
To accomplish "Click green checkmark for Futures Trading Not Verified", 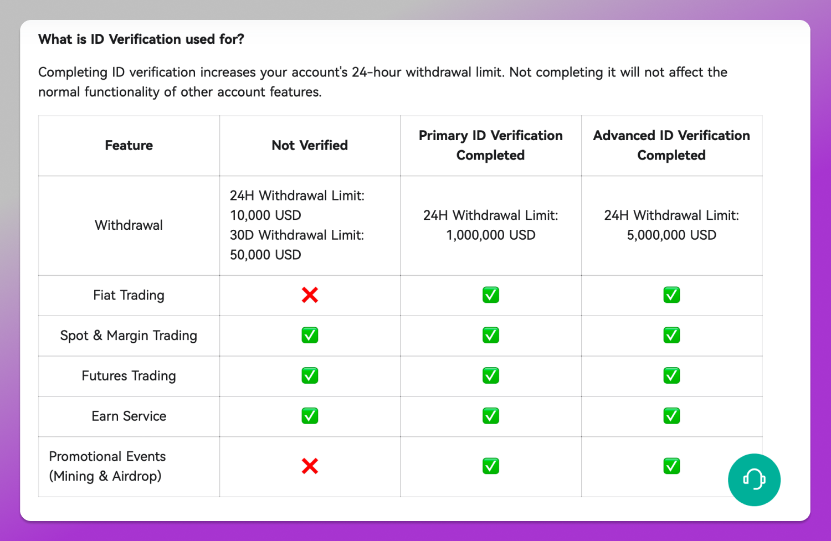I will tap(310, 376).
